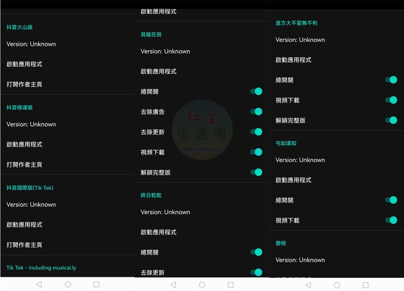Select the 抖音國際版(Tik Tok) header
The height and width of the screenshot is (291, 404).
click(x=30, y=188)
